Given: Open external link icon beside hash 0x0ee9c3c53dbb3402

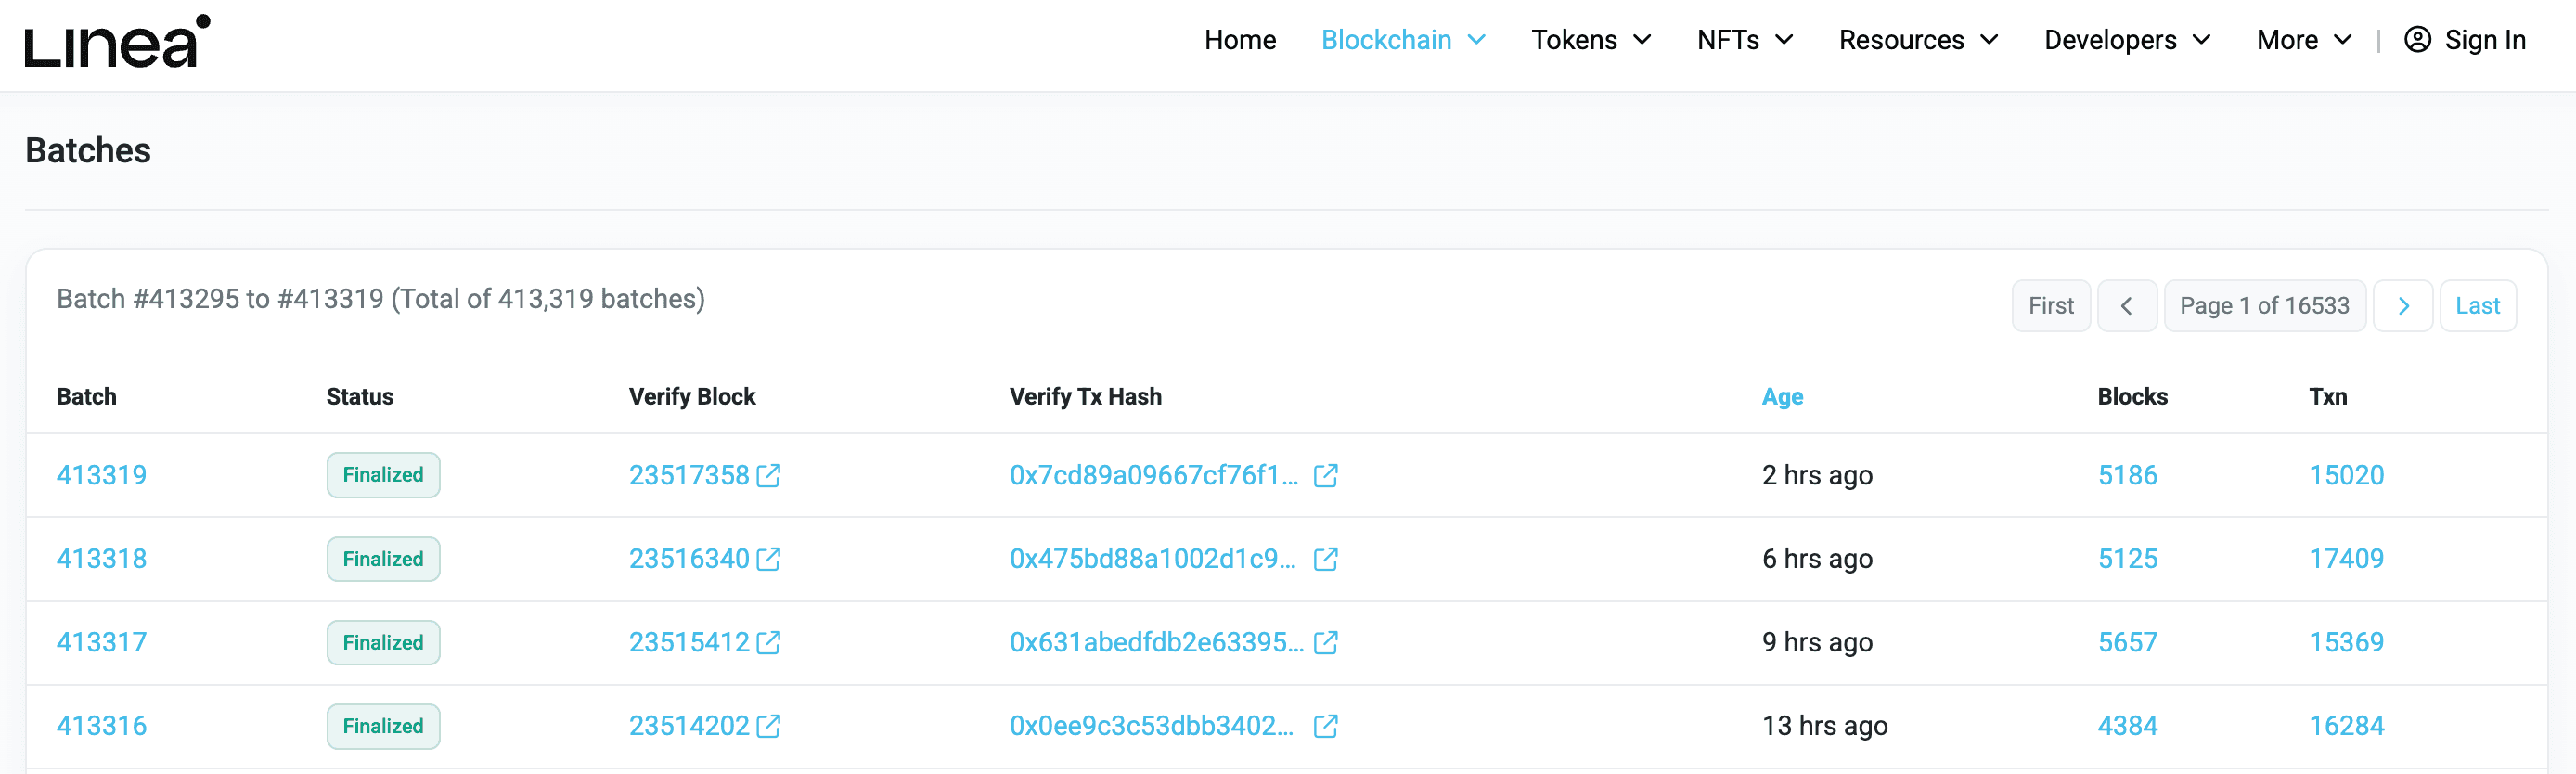Looking at the screenshot, I should click(1325, 726).
